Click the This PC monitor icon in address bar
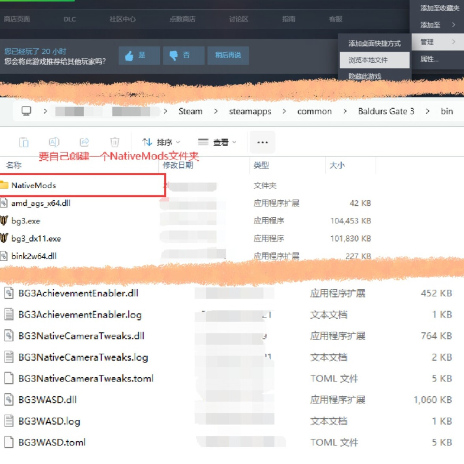The width and height of the screenshot is (464, 464). 26,111
